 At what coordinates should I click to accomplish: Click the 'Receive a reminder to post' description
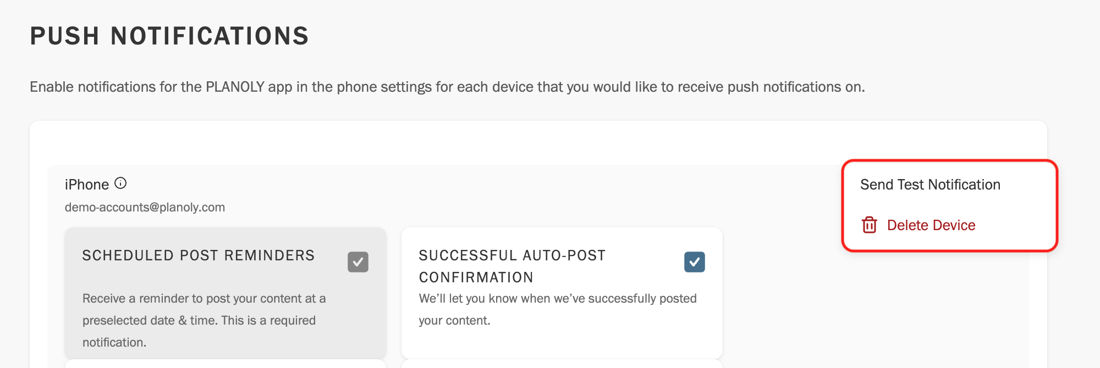(x=204, y=320)
